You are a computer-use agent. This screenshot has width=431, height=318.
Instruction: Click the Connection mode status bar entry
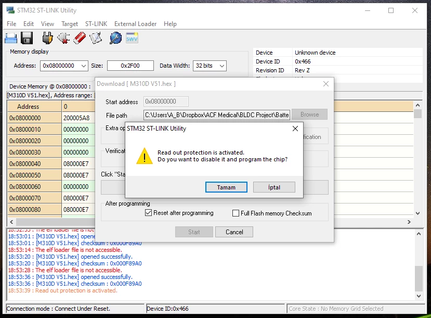click(x=75, y=309)
